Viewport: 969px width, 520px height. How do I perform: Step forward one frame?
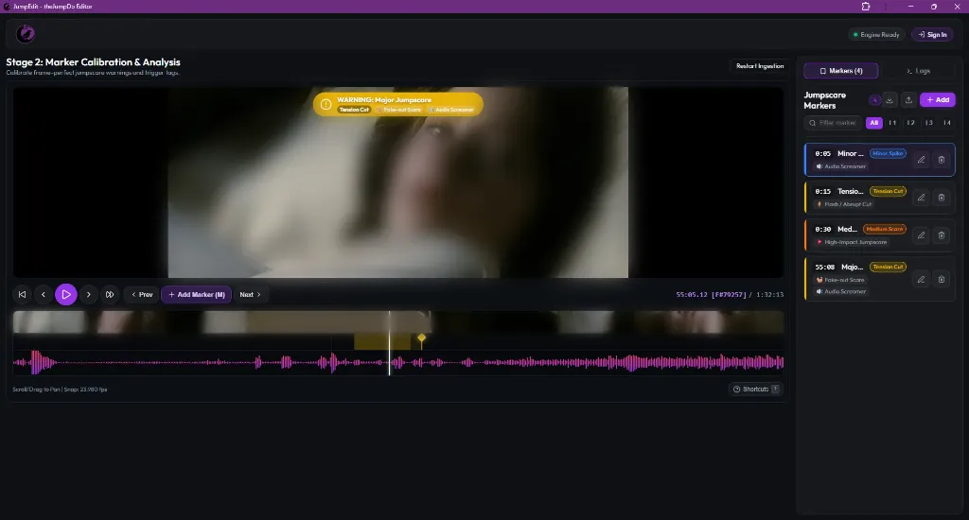88,295
